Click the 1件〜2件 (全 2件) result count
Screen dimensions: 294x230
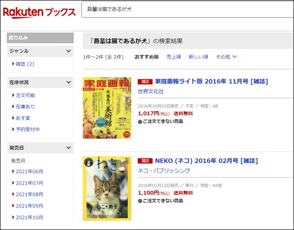pyautogui.click(x=104, y=57)
